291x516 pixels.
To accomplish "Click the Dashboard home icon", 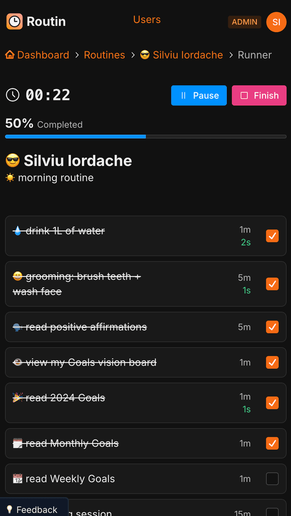I will click(10, 55).
